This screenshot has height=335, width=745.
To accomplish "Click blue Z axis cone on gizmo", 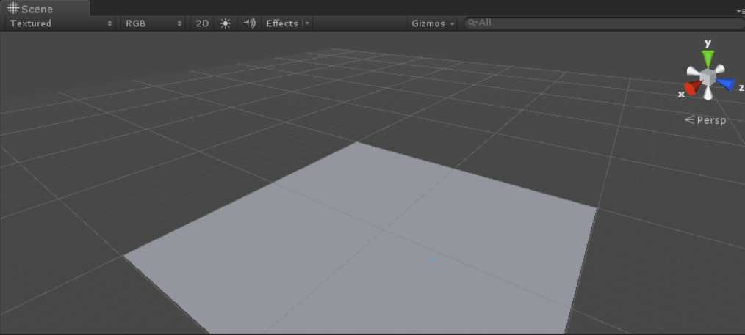I will 725,84.
